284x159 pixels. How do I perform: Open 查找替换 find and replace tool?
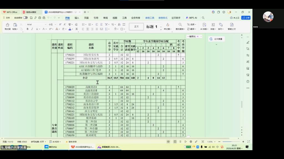point(180,26)
